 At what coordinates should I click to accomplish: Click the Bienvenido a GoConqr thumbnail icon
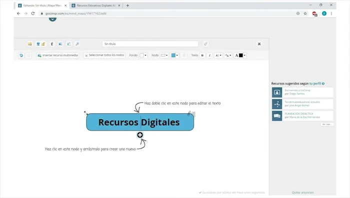pos(277,92)
